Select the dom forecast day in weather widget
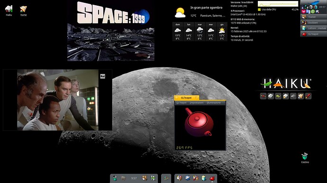This screenshot has height=183, width=327. tap(177, 32)
